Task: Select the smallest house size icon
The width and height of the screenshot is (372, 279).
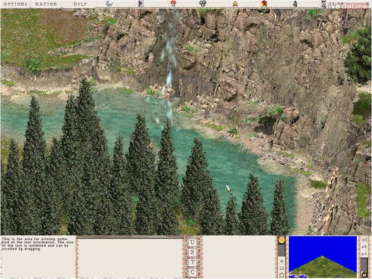Action: pos(281,261)
